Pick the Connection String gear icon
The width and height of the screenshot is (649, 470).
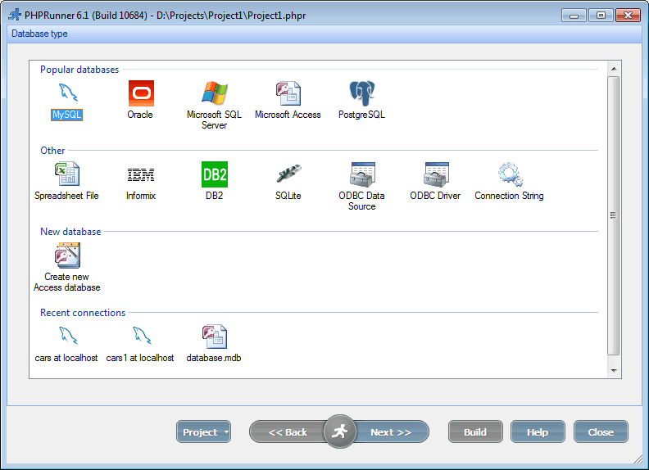point(510,174)
